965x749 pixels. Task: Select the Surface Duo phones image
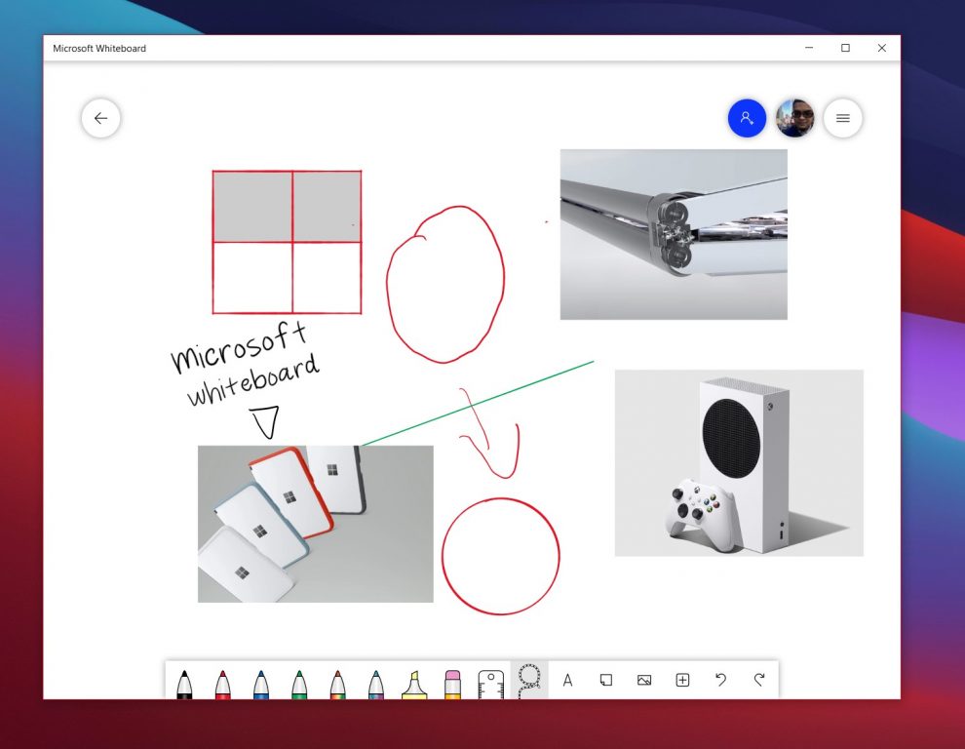click(x=315, y=524)
